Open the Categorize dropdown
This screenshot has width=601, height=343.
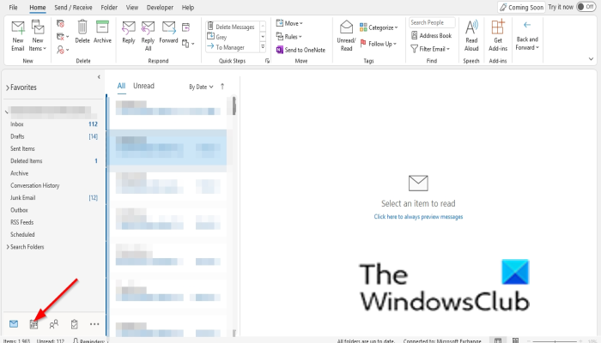click(x=379, y=27)
